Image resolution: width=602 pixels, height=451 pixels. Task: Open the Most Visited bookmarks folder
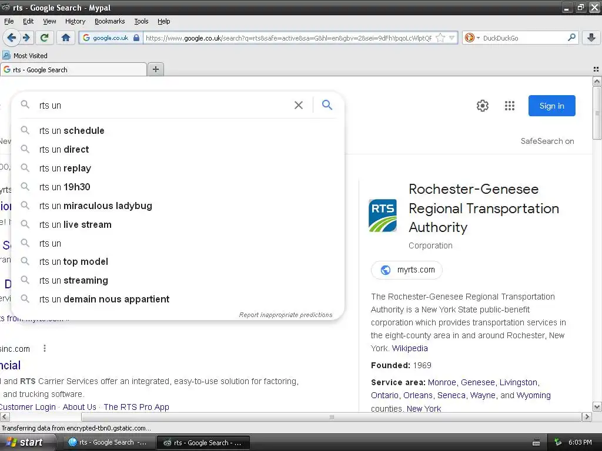point(25,56)
